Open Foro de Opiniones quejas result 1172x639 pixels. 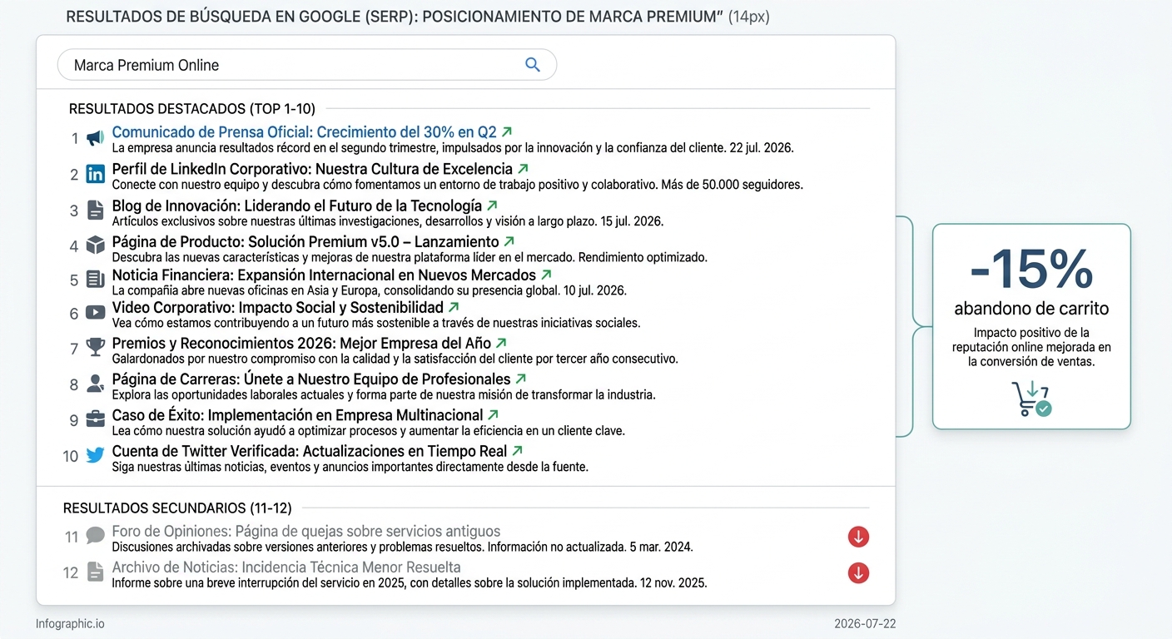(306, 531)
